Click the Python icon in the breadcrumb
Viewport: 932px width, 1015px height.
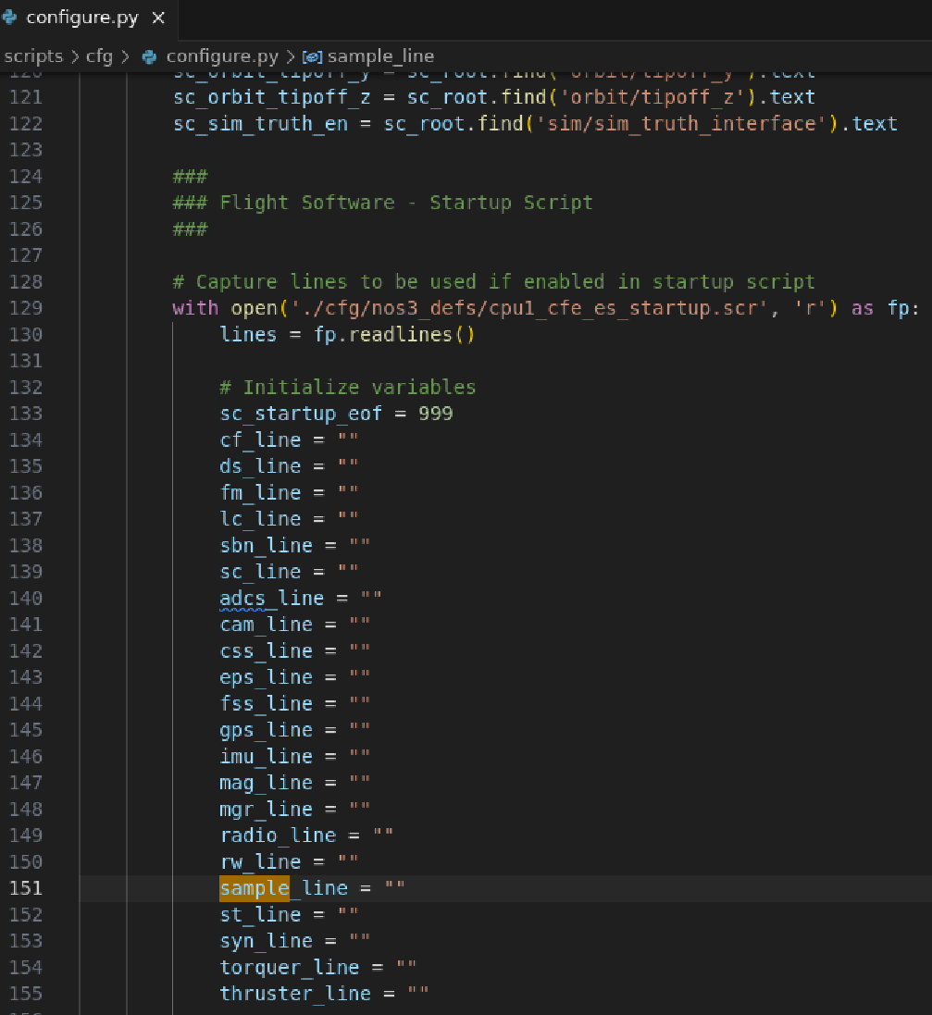[x=149, y=57]
